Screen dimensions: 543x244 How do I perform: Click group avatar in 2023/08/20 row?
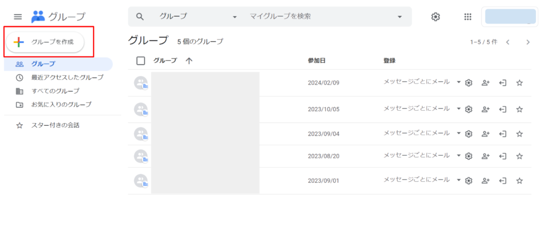coord(141,156)
